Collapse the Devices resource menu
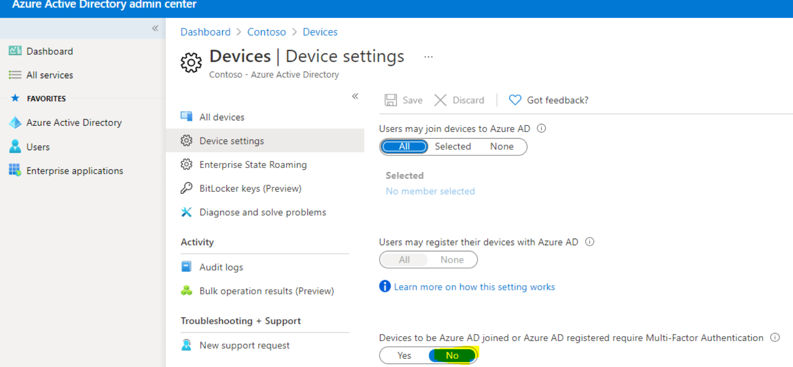This screenshot has height=367, width=793. tap(355, 96)
